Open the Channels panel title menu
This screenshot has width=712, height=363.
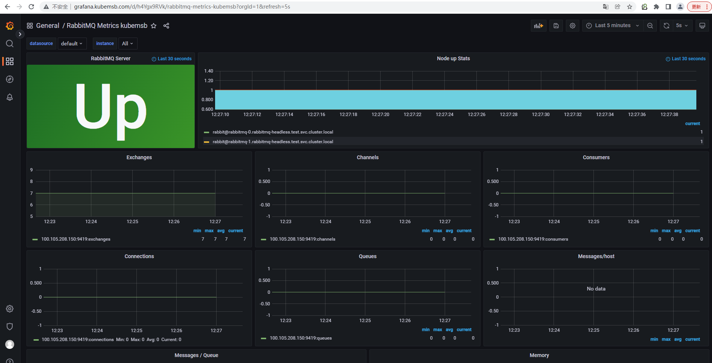pos(368,157)
